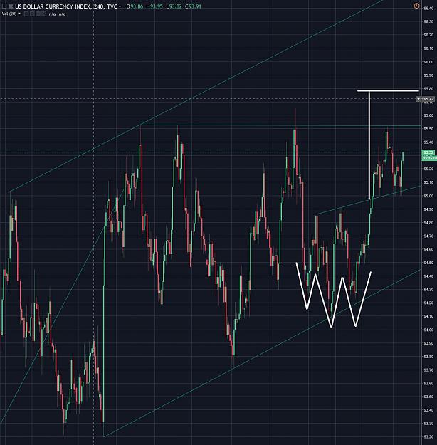Screen dimensions: 437x445
Task: Click price axis label 96.00
Action: (428, 62)
